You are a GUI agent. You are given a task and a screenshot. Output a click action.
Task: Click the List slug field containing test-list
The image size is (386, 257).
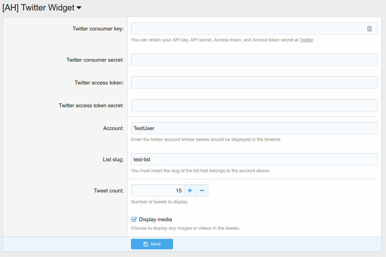[254, 160]
